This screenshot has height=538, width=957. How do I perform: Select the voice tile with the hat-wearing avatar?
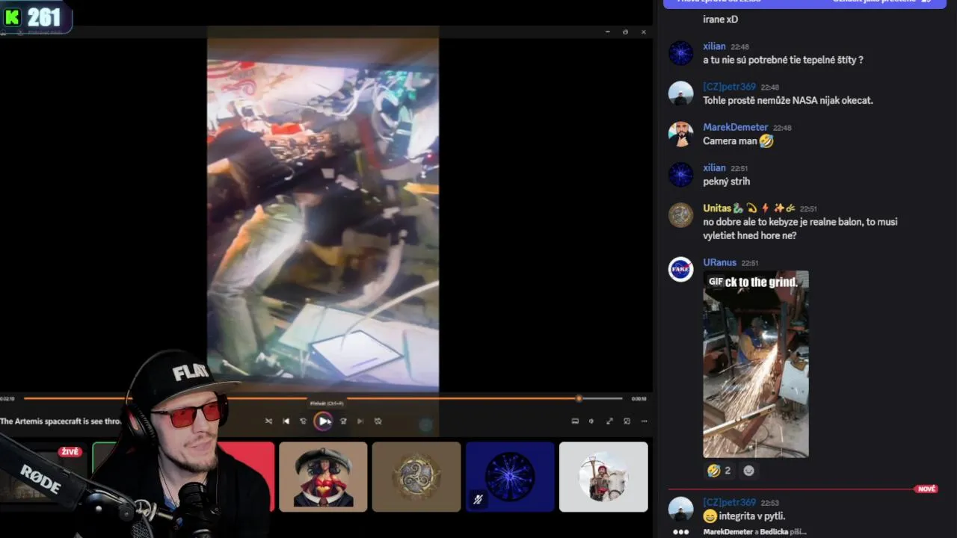323,477
